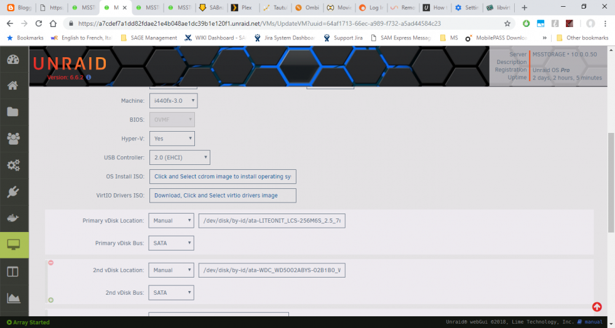Open the 2nd vDisk Location Manual dropdown
This screenshot has width=615, height=328.
[x=171, y=270]
